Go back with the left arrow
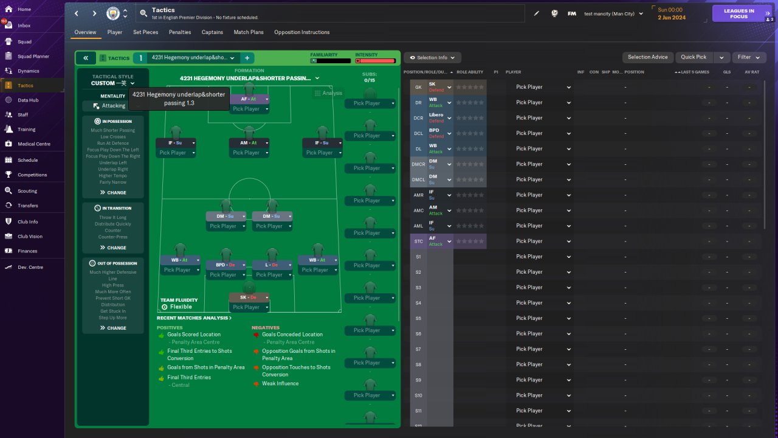778x438 pixels. (x=77, y=13)
